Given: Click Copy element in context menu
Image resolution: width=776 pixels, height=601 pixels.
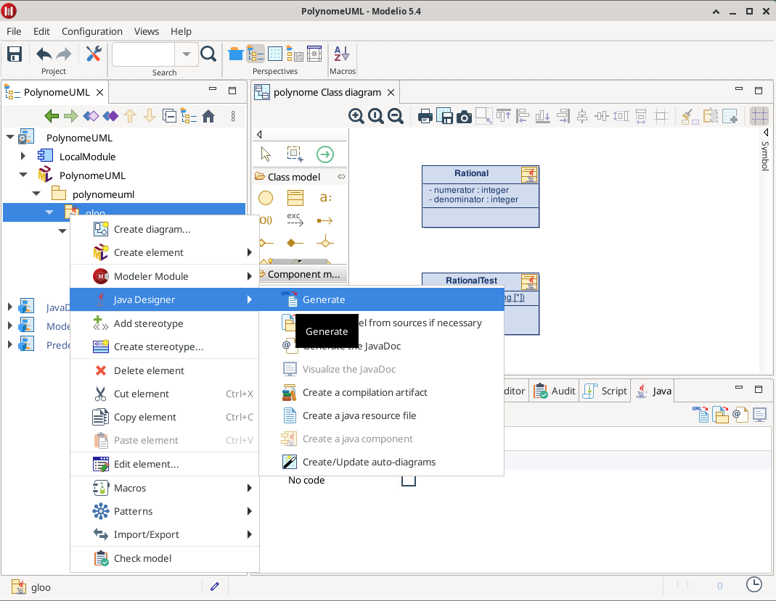Looking at the screenshot, I should click(164, 417).
